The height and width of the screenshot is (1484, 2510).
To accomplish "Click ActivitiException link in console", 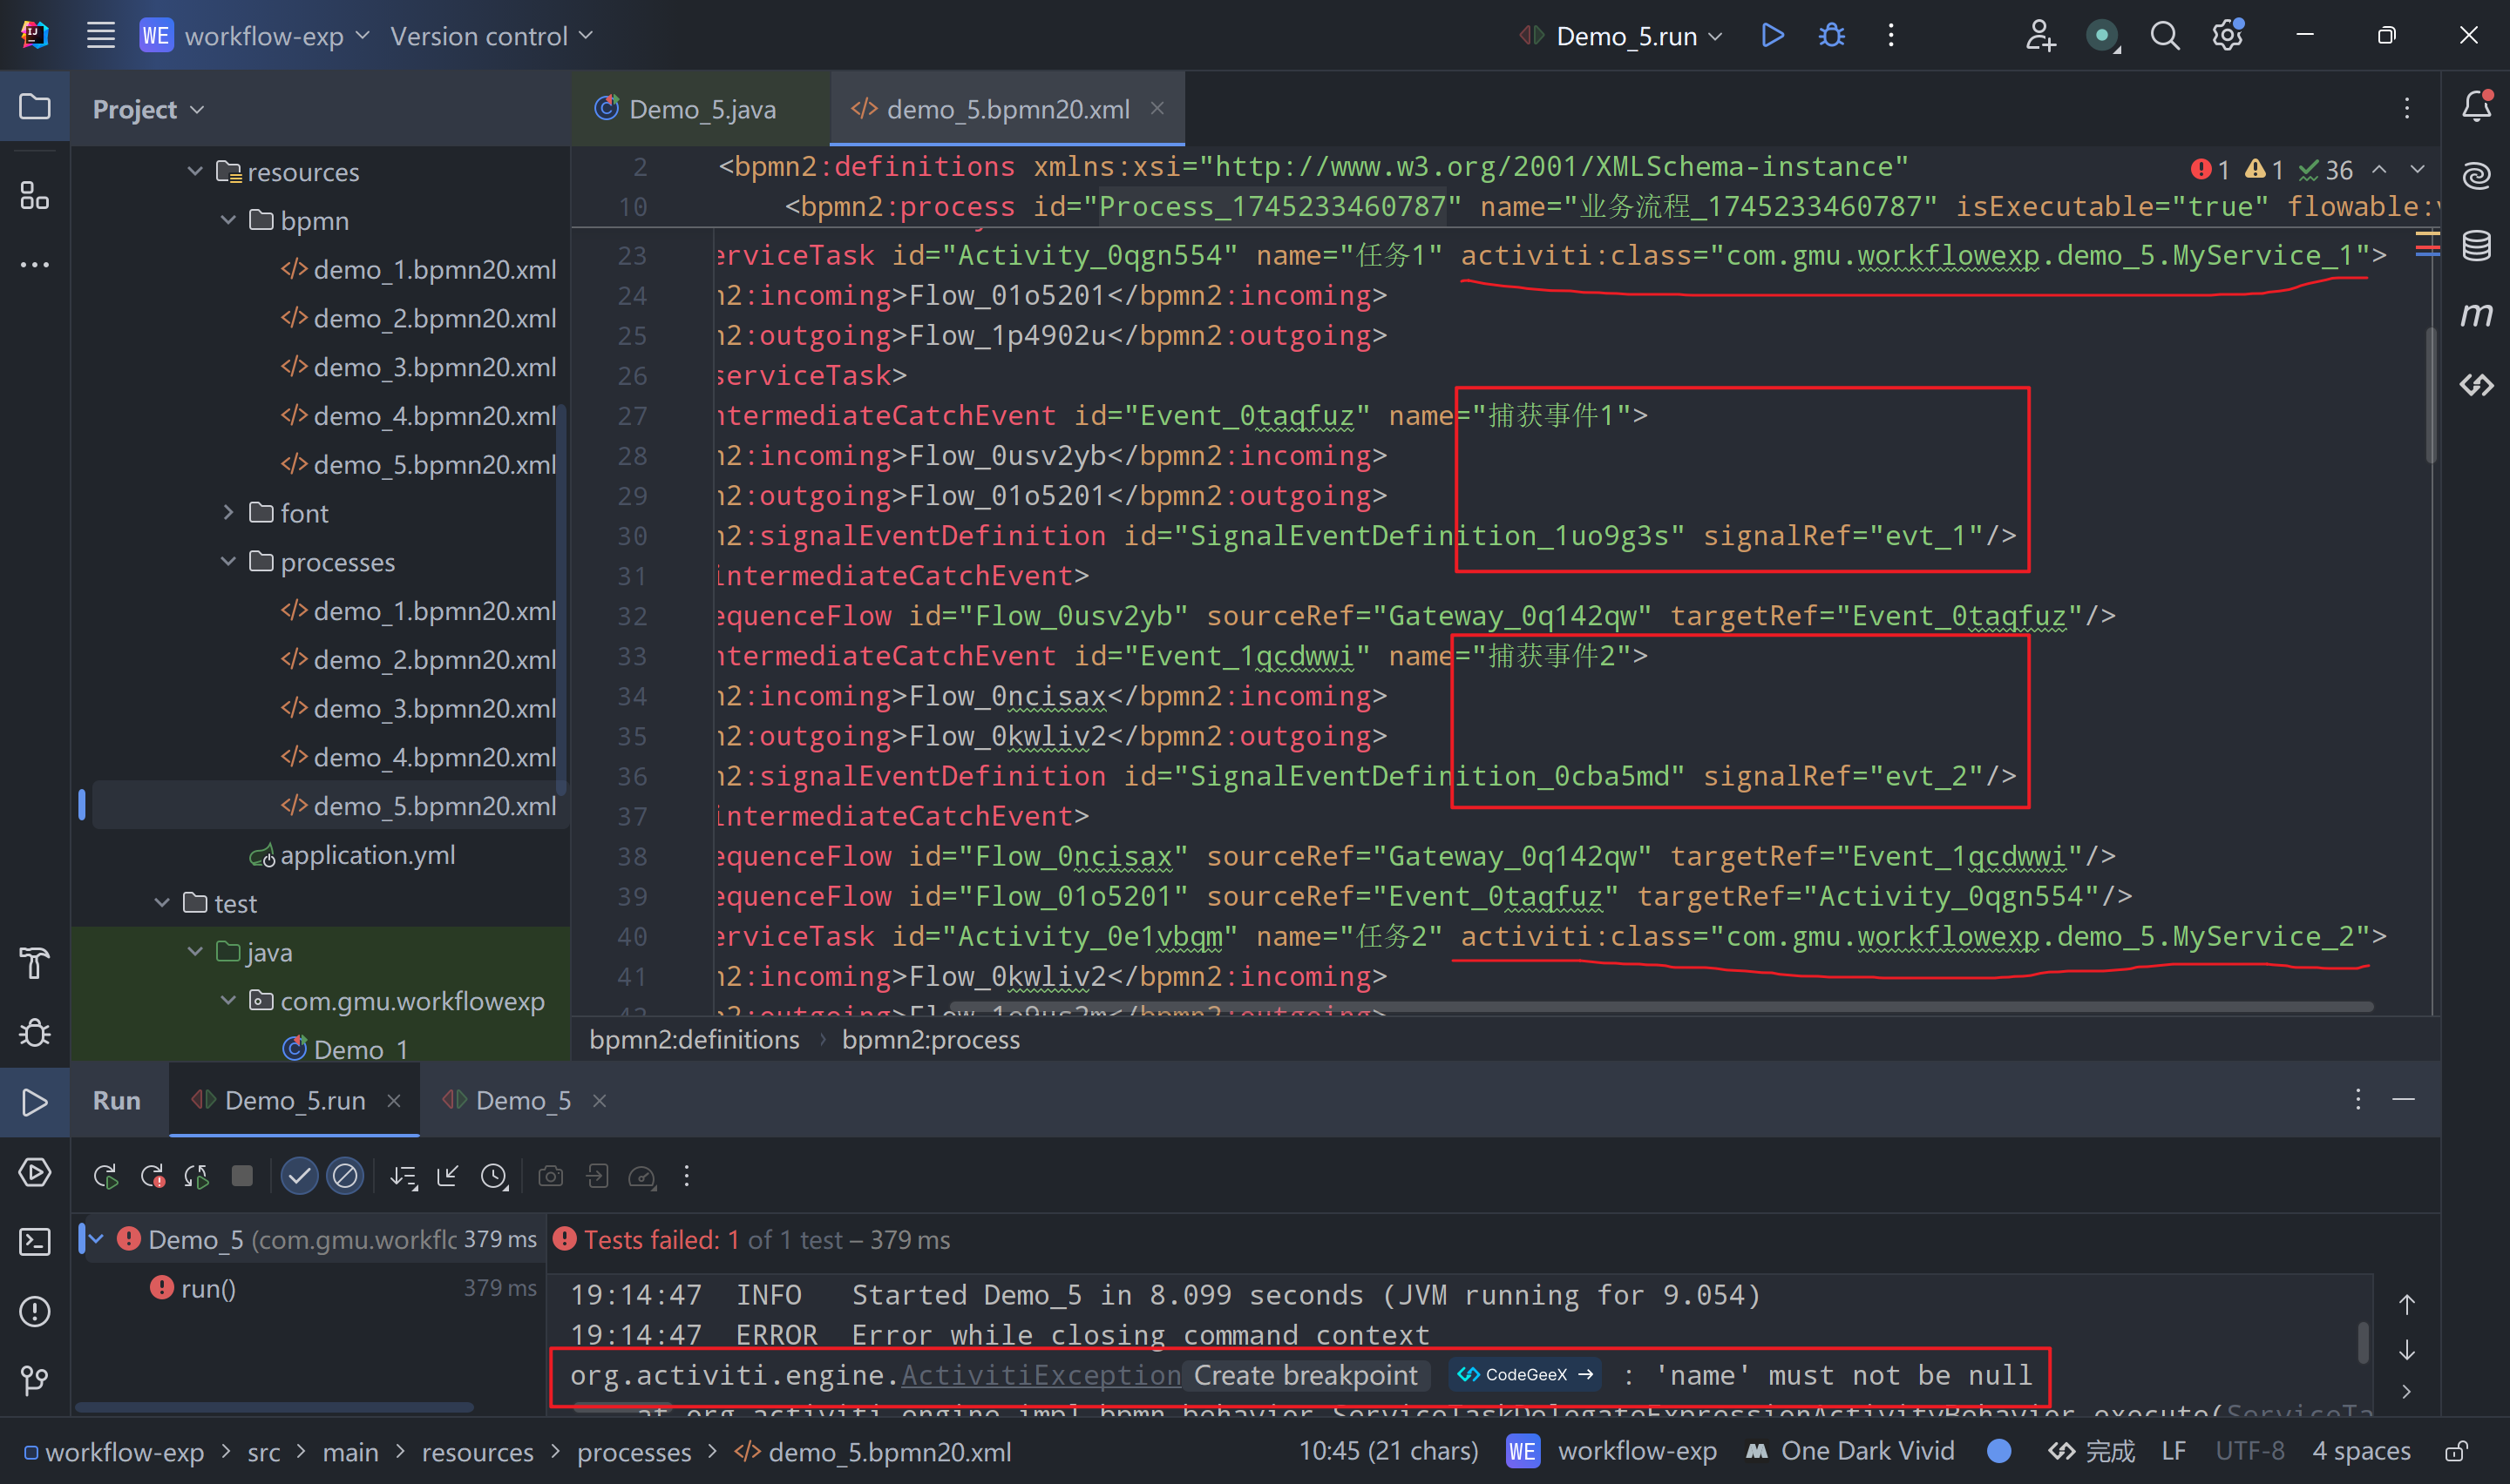I will (1041, 1375).
